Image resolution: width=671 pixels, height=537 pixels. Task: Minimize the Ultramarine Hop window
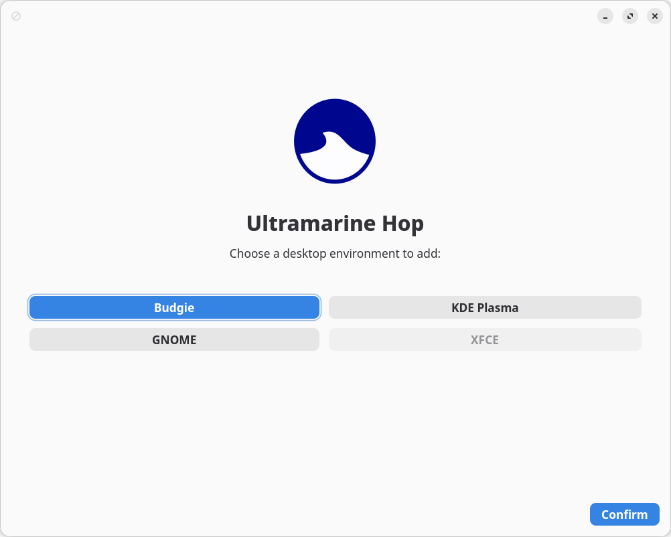(x=605, y=16)
